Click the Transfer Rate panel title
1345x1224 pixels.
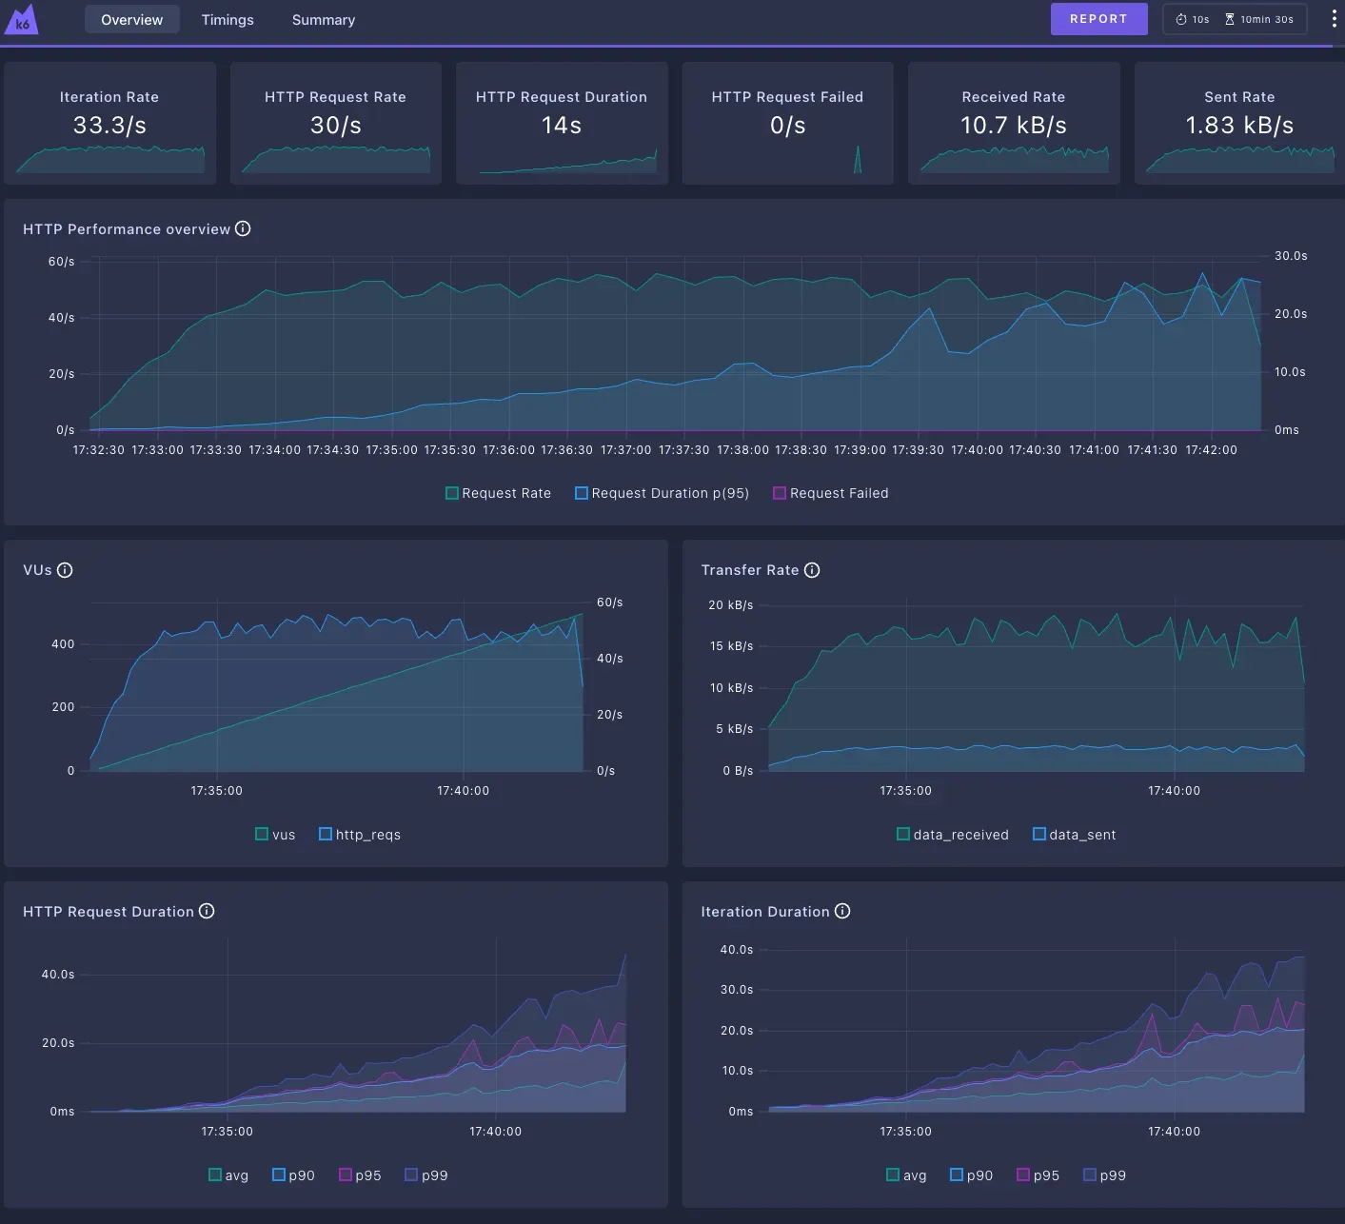[750, 570]
